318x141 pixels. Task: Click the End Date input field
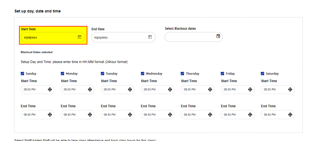pyautogui.click(x=119, y=37)
